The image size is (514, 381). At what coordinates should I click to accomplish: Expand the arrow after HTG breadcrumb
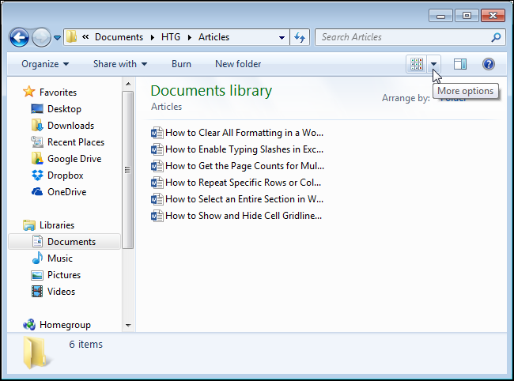point(190,37)
